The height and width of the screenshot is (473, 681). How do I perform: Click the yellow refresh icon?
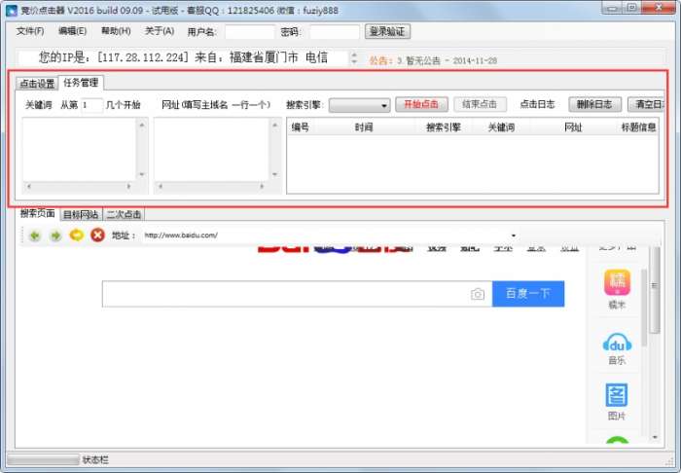tap(76, 236)
